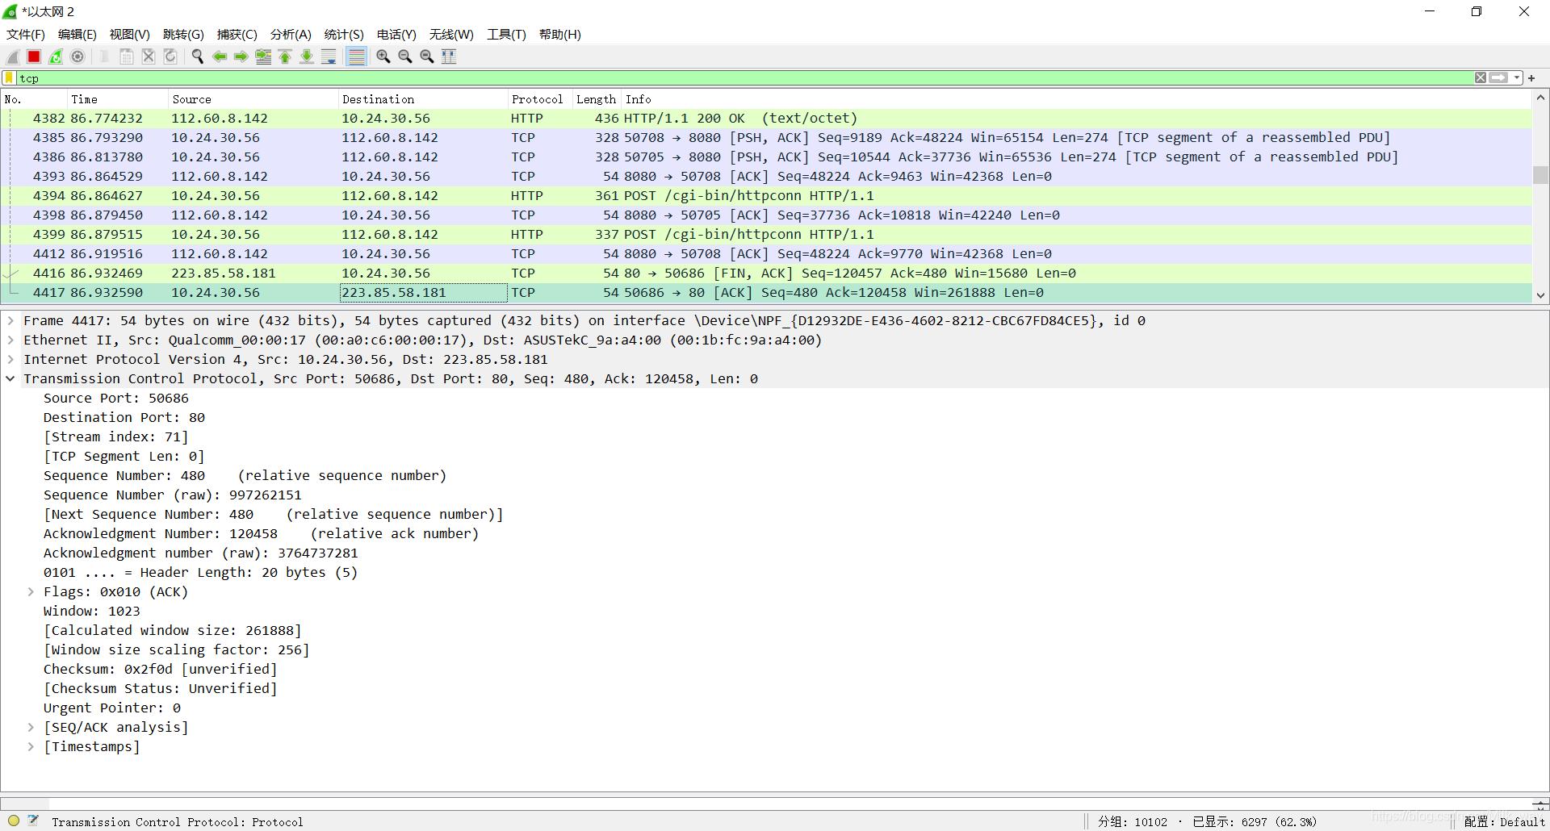Expand the Ethernet II layer details
1550x831 pixels.
(x=10, y=340)
